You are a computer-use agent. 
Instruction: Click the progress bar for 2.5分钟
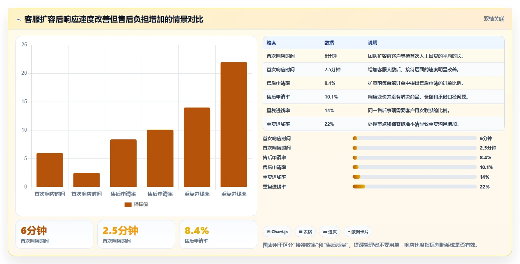[415, 148]
